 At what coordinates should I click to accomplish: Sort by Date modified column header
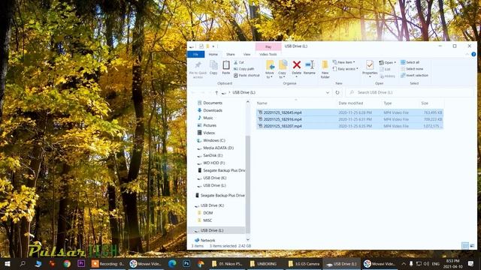point(351,103)
